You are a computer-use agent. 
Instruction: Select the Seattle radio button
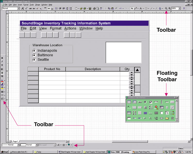[34, 60]
